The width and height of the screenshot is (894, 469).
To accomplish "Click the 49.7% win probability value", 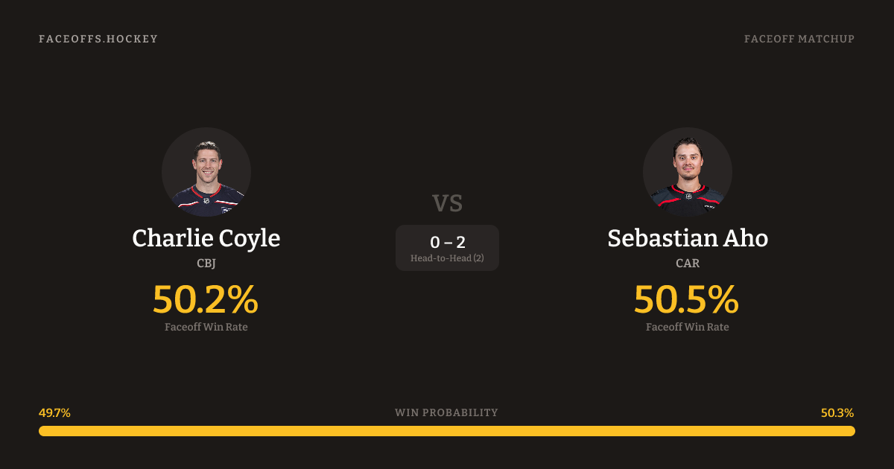I will [x=54, y=412].
